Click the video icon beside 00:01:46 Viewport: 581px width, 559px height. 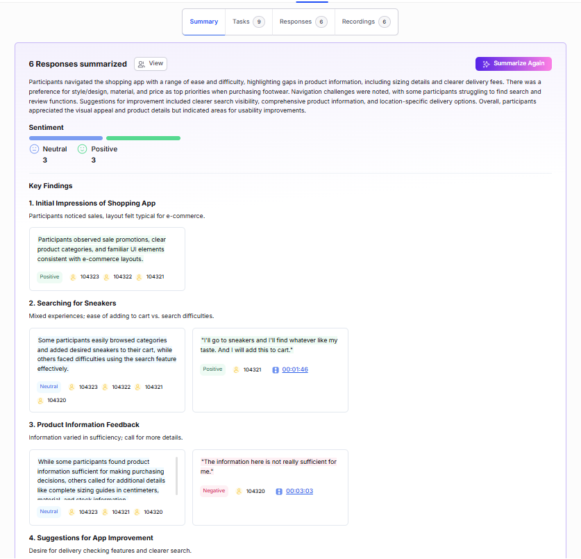tap(276, 370)
